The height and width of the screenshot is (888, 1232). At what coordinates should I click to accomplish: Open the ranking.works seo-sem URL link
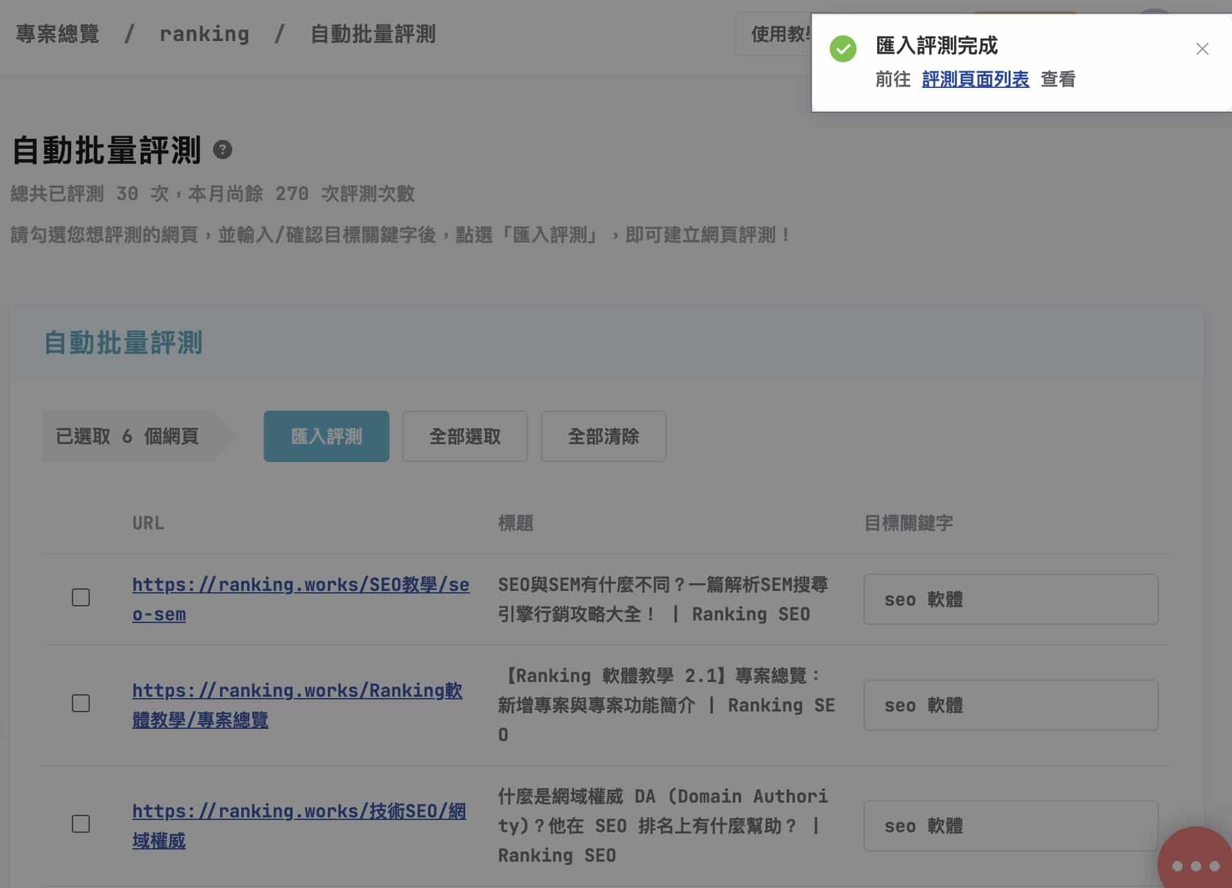tap(300, 585)
